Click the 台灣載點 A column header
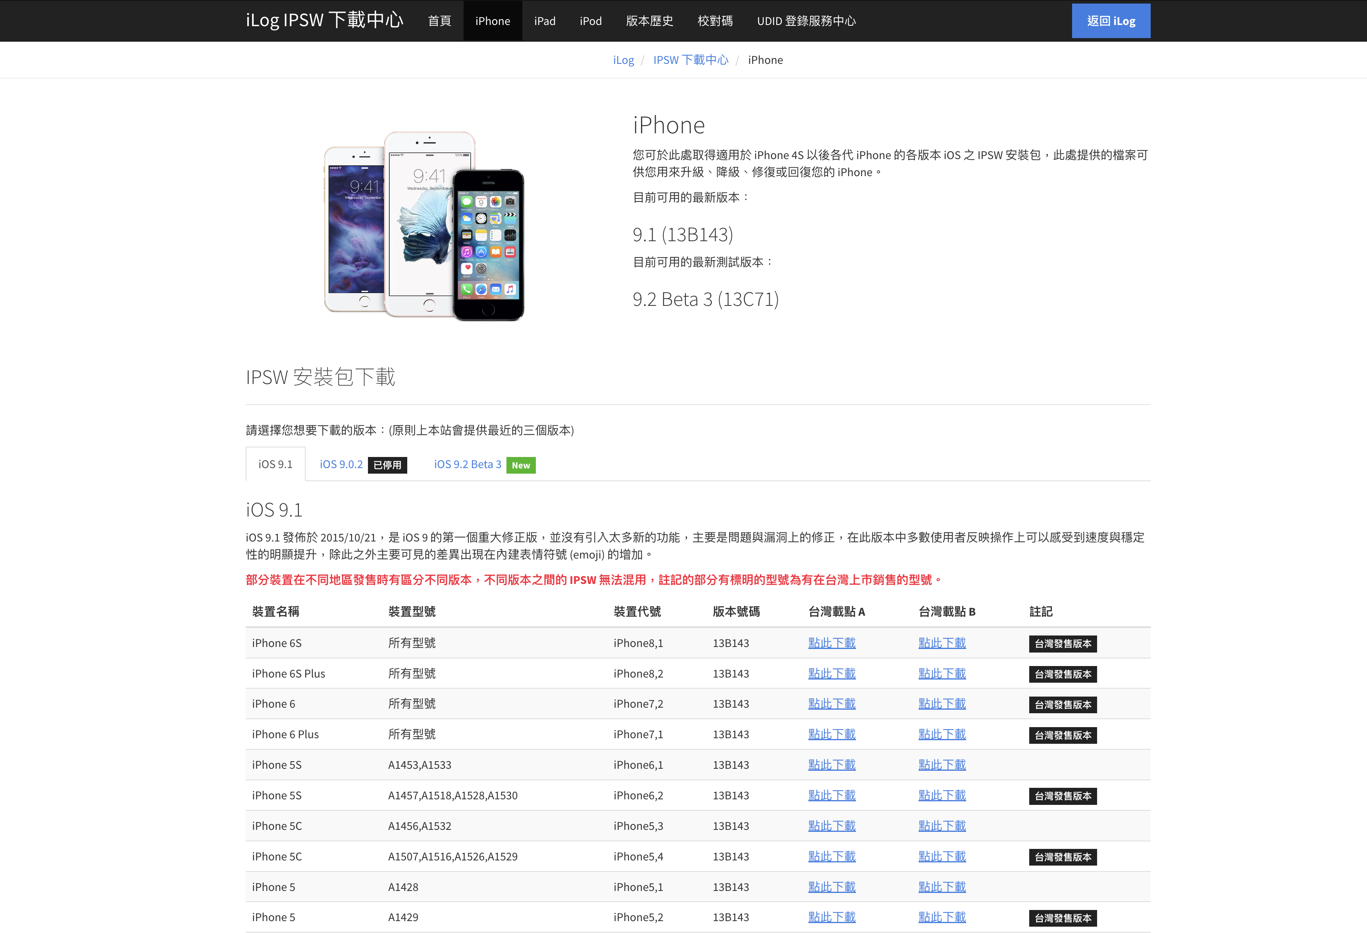 pyautogui.click(x=836, y=611)
